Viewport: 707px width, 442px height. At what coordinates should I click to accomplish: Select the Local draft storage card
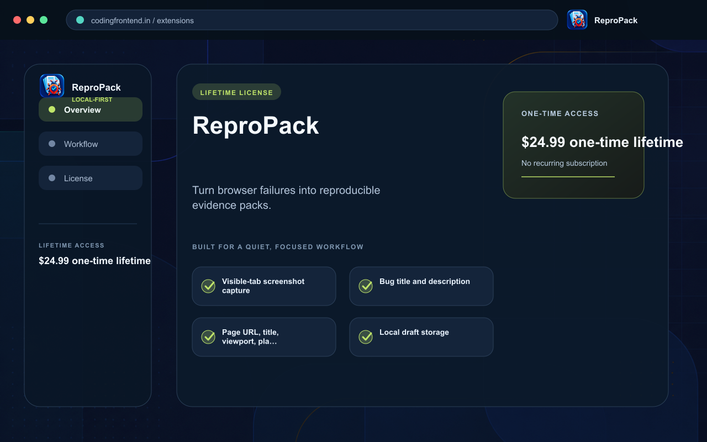point(421,337)
